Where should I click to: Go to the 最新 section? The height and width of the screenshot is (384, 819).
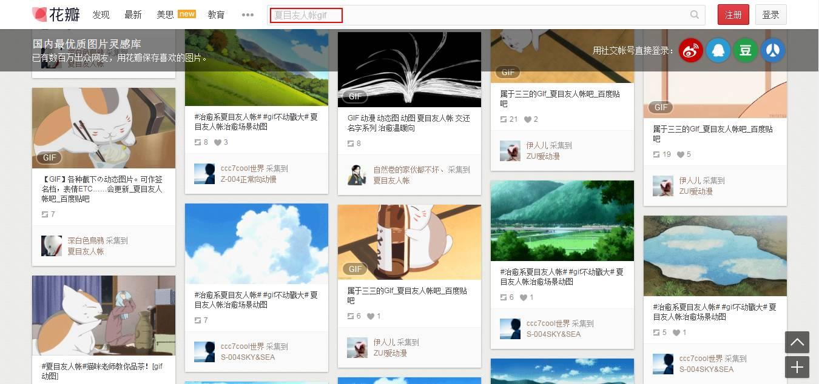[133, 15]
